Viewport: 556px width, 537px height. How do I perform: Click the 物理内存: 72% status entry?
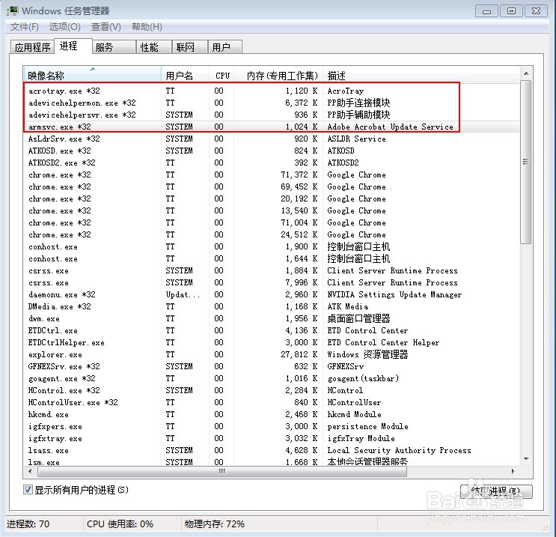(215, 524)
